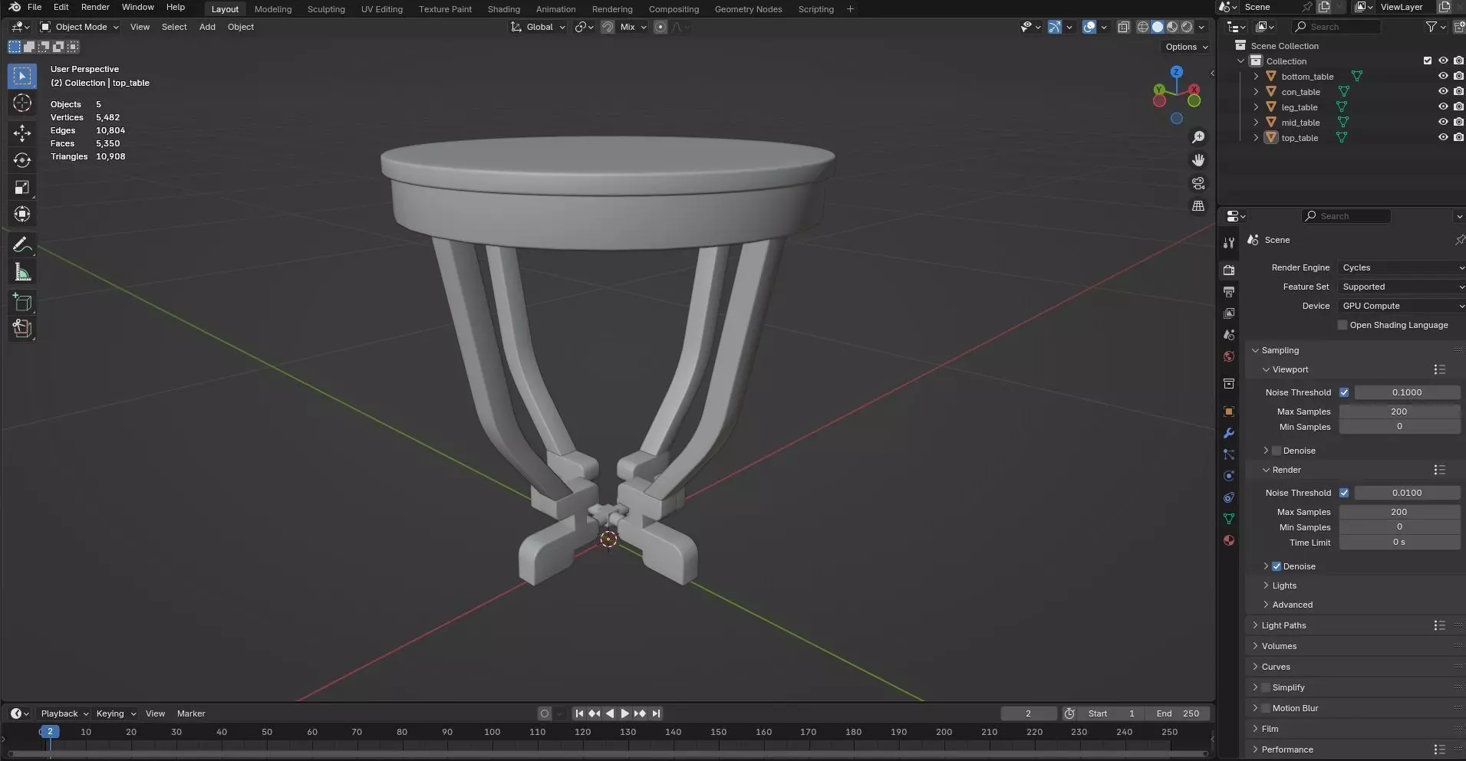Open the Modifiers wrench properties tab
The image size is (1466, 761).
pyautogui.click(x=1229, y=433)
